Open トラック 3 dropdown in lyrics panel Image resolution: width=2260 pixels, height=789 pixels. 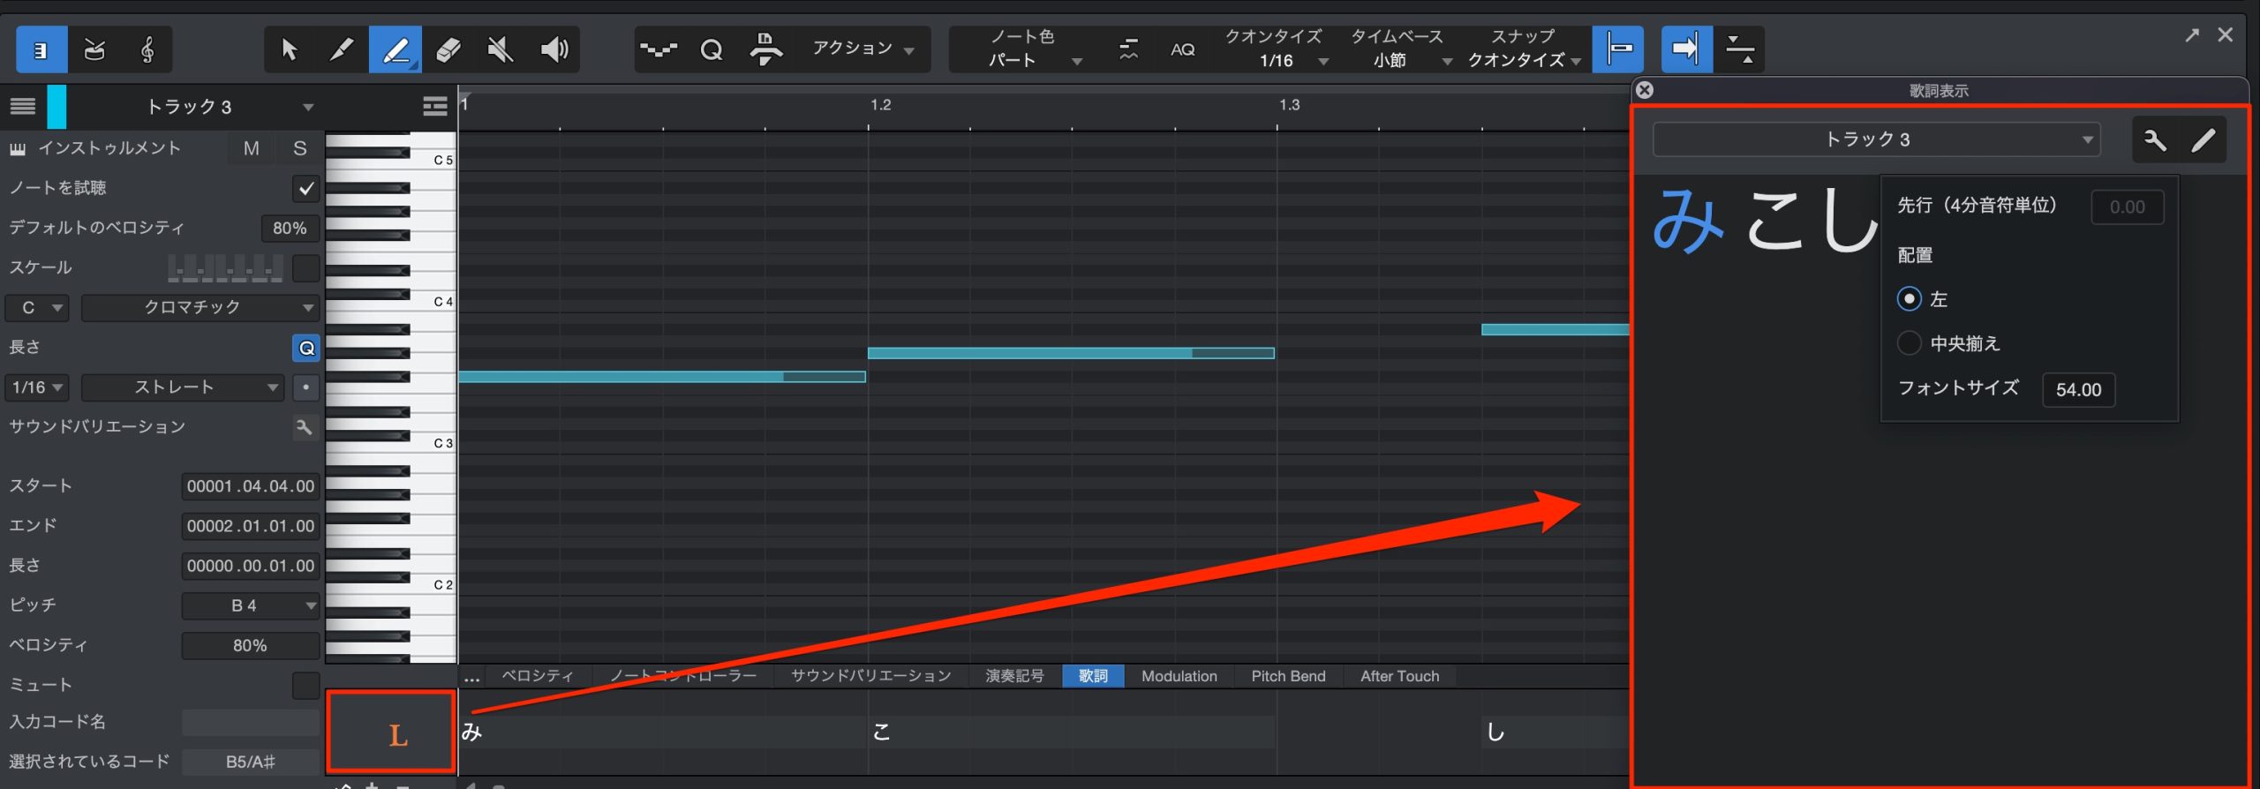(1875, 139)
